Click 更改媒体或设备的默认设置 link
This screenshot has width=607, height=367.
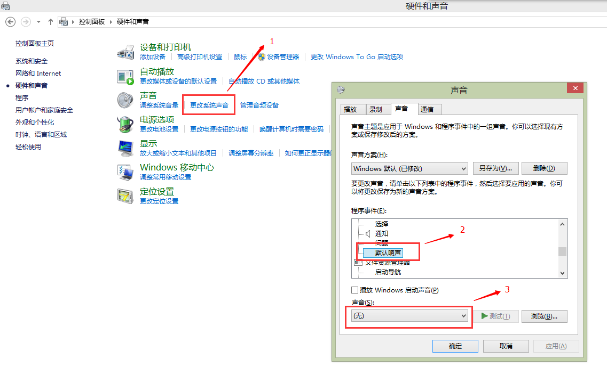178,81
